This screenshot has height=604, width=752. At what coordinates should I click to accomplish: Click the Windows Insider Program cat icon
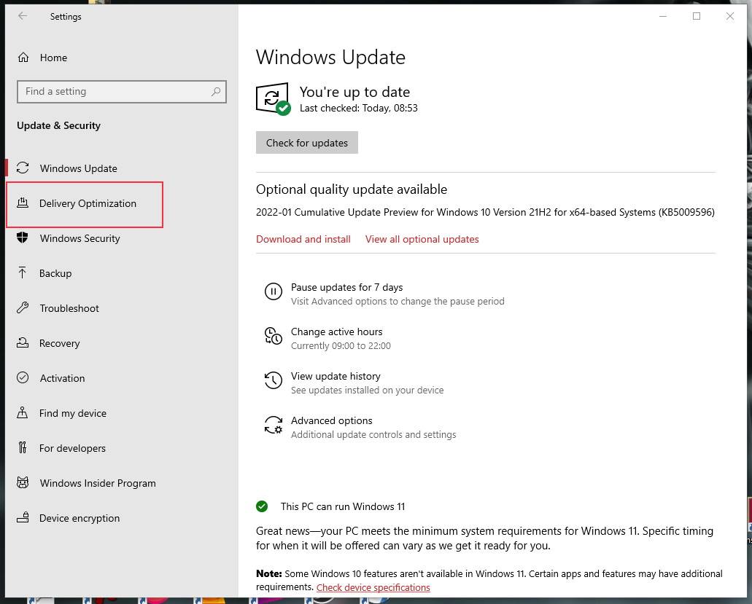23,483
